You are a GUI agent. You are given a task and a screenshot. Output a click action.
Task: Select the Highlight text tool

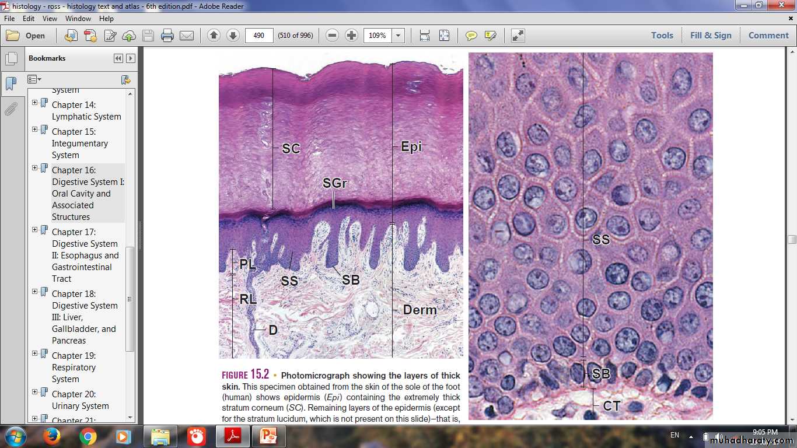pos(490,36)
